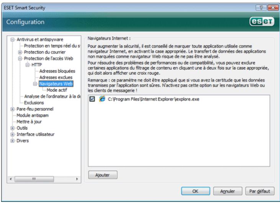Collapse the HTTP tree node
The image size is (280, 203).
coord(27,65)
